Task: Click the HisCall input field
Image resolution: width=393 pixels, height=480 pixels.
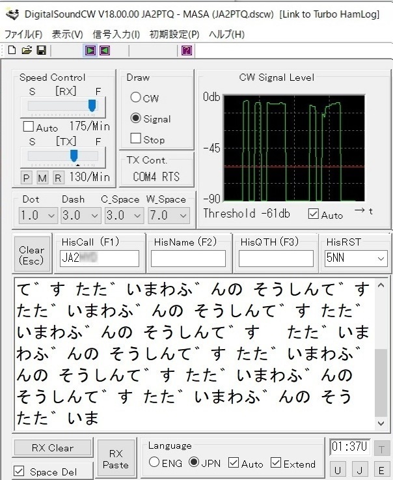Action: coord(100,259)
